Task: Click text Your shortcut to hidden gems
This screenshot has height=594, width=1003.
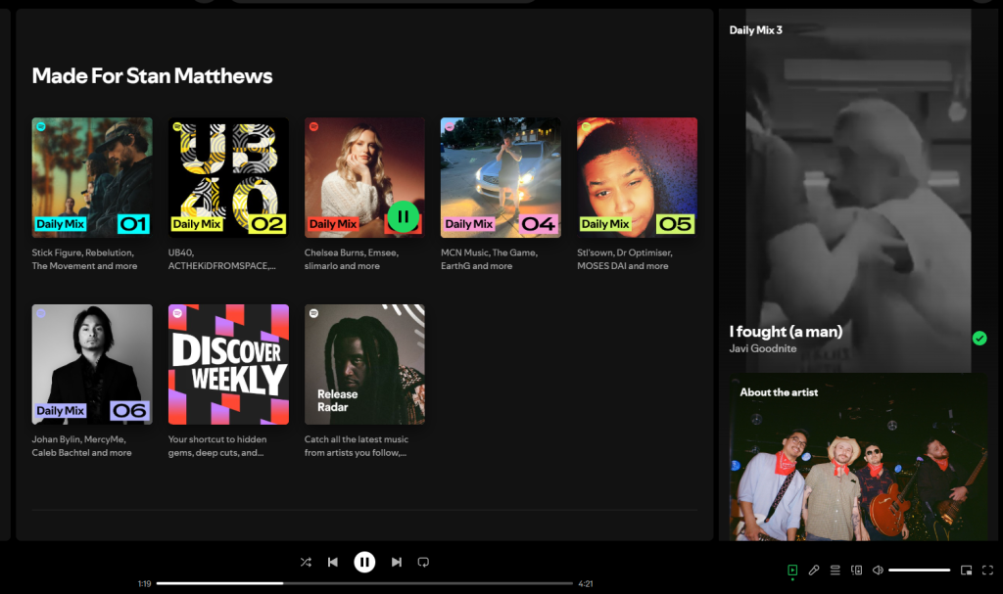Action: pyautogui.click(x=217, y=445)
